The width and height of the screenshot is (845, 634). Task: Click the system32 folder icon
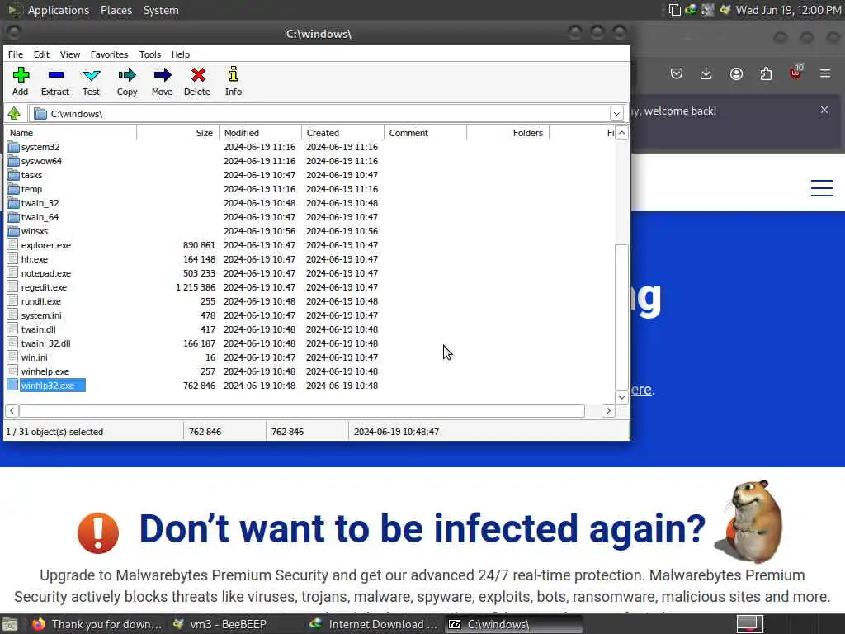pos(13,147)
